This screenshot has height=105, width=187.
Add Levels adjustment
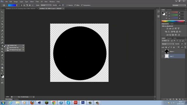170,29
